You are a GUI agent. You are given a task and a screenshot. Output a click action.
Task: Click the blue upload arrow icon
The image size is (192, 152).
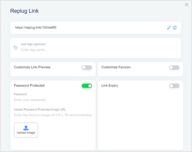[26, 128]
